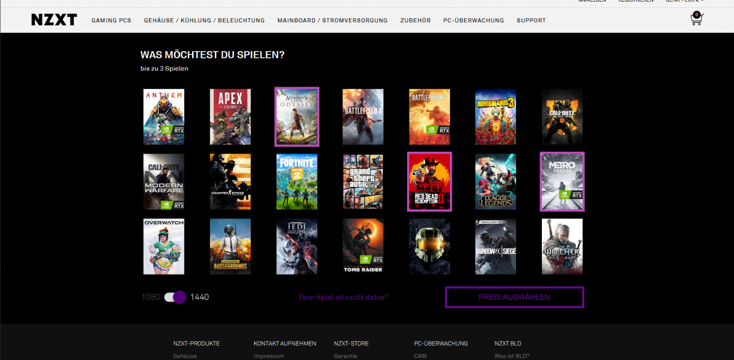Image resolution: width=734 pixels, height=360 pixels.
Task: Select the Rainbow Six Siege cover
Action: point(496,246)
